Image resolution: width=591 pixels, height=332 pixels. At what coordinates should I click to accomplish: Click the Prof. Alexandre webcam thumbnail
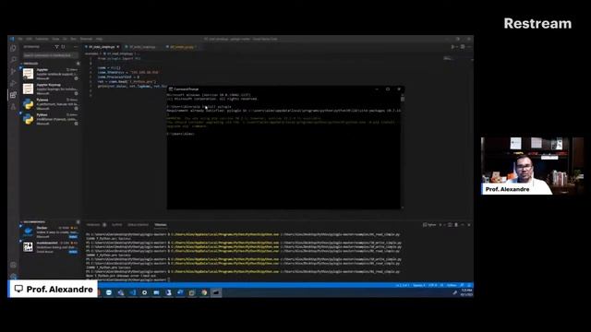pyautogui.click(x=532, y=166)
